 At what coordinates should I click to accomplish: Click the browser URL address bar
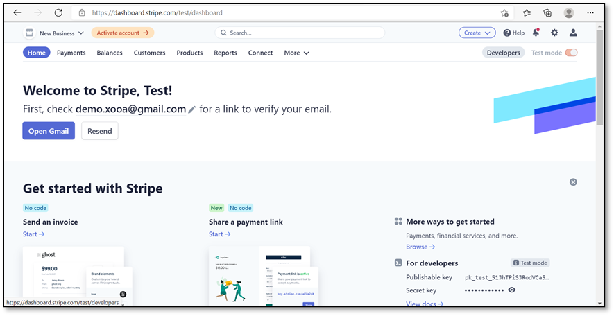click(293, 13)
